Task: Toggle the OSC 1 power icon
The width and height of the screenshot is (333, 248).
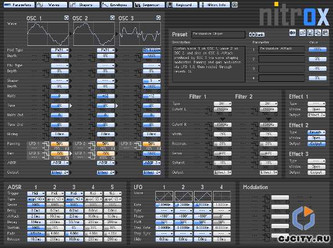Action: tap(66, 18)
